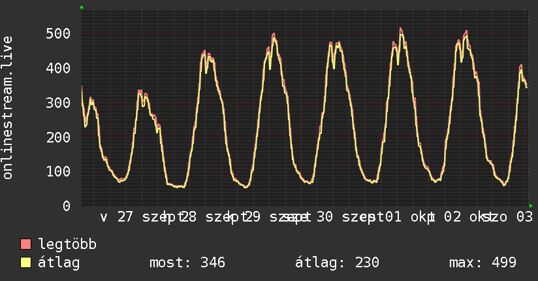Click the yellow átlag legend swatch
The height and width of the screenshot is (281, 538).
[x=25, y=263]
